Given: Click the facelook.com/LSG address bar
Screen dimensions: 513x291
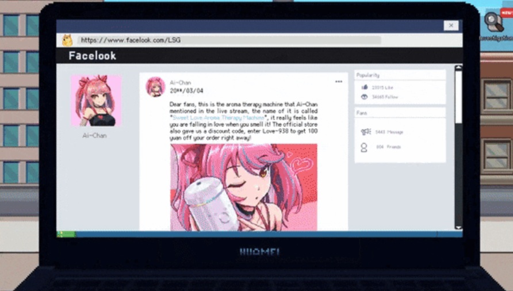Looking at the screenshot, I should [x=229, y=40].
